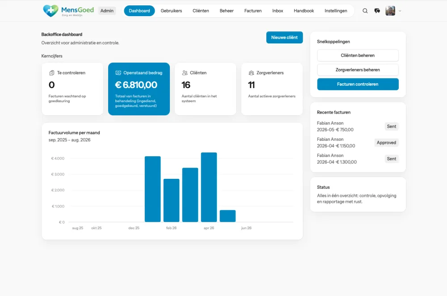Viewport: 447px width, 296px height.
Task: Click the Zorgverleners group icon
Action: pos(251,73)
